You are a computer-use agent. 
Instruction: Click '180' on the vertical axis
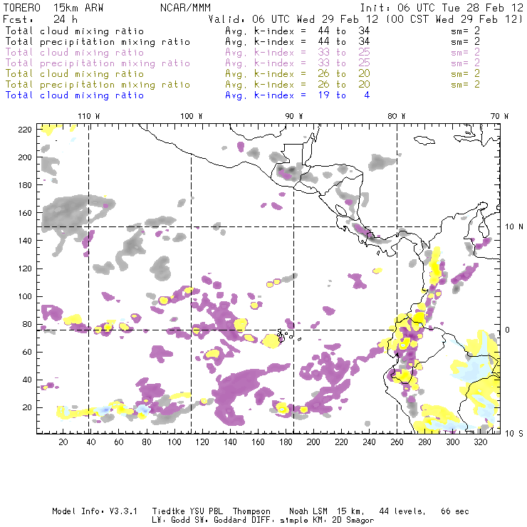coord(25,185)
